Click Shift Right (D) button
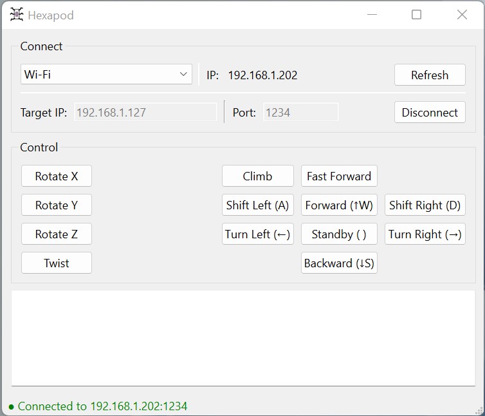 coord(425,205)
